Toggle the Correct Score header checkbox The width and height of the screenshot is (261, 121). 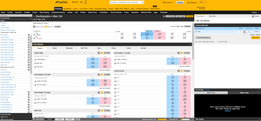[179, 71]
